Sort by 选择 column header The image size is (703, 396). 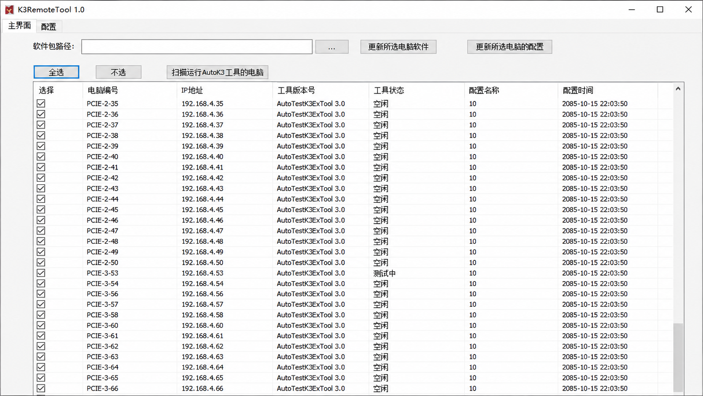(x=58, y=90)
